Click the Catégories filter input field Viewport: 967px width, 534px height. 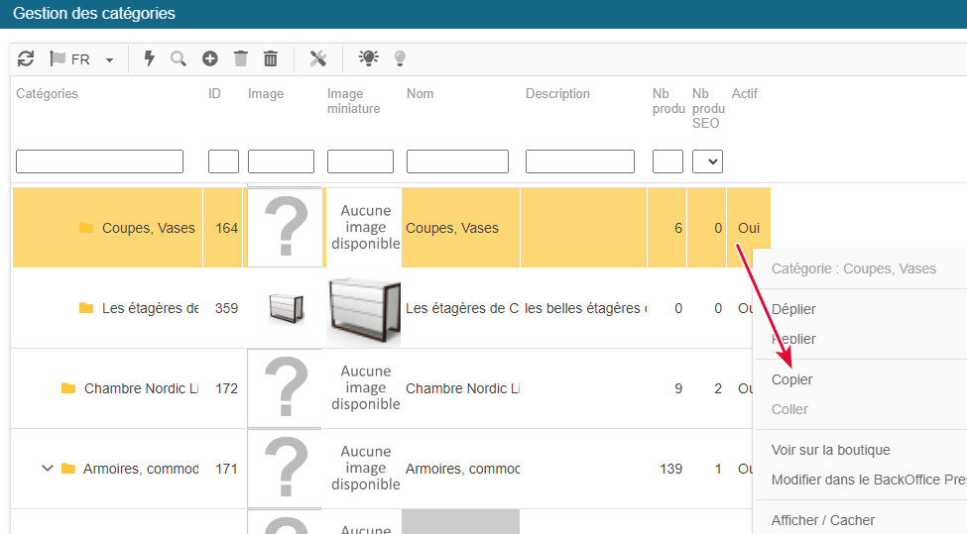coord(99,161)
